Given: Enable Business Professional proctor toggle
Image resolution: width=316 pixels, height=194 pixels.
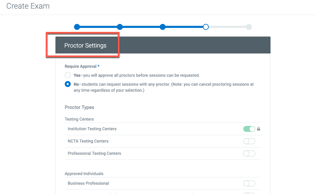Looking at the screenshot, I should point(249,183).
